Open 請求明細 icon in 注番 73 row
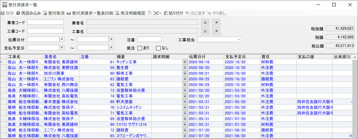This screenshot has width=358, height=139. pos(185,90)
